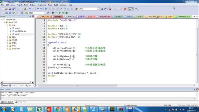The height and width of the screenshot is (112, 199).
Task: Select the Books tab in Project panel
Action: 13,86
